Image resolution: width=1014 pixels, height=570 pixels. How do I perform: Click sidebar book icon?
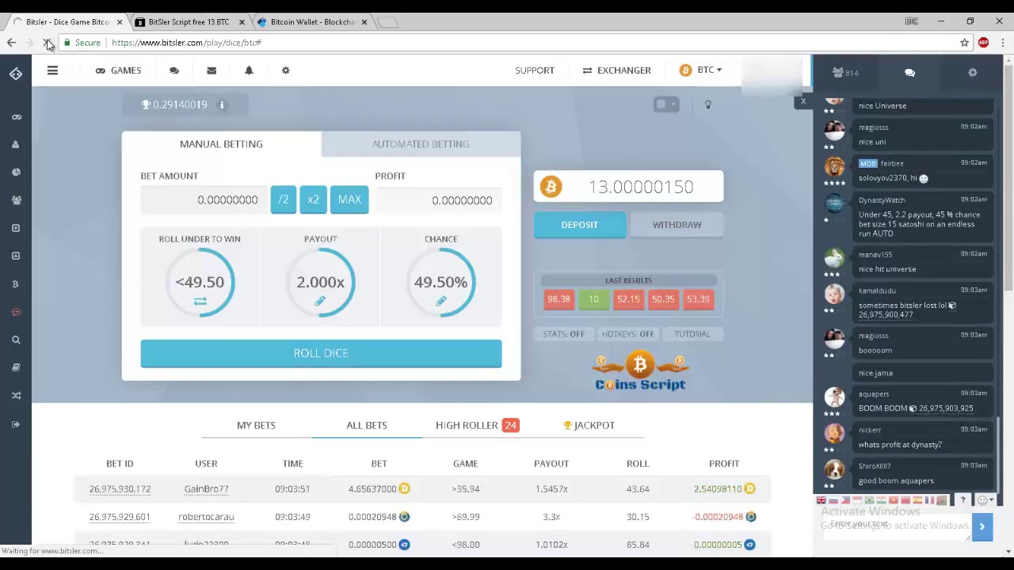16,367
